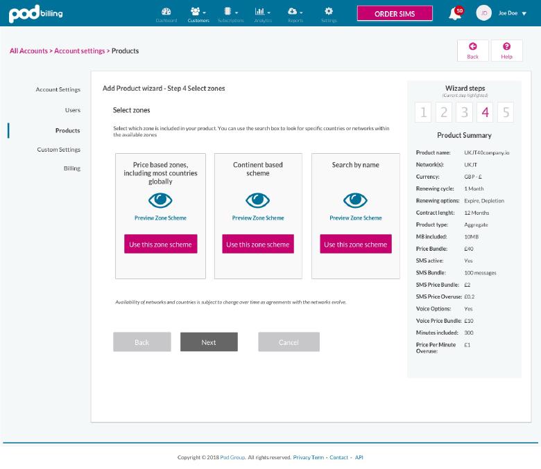Select the highlighted wizard step 4
The width and height of the screenshot is (541, 469).
(x=485, y=112)
